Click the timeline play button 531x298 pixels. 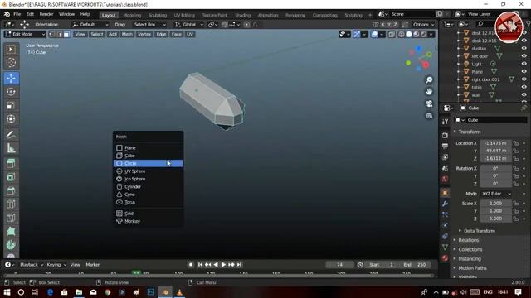(223, 265)
